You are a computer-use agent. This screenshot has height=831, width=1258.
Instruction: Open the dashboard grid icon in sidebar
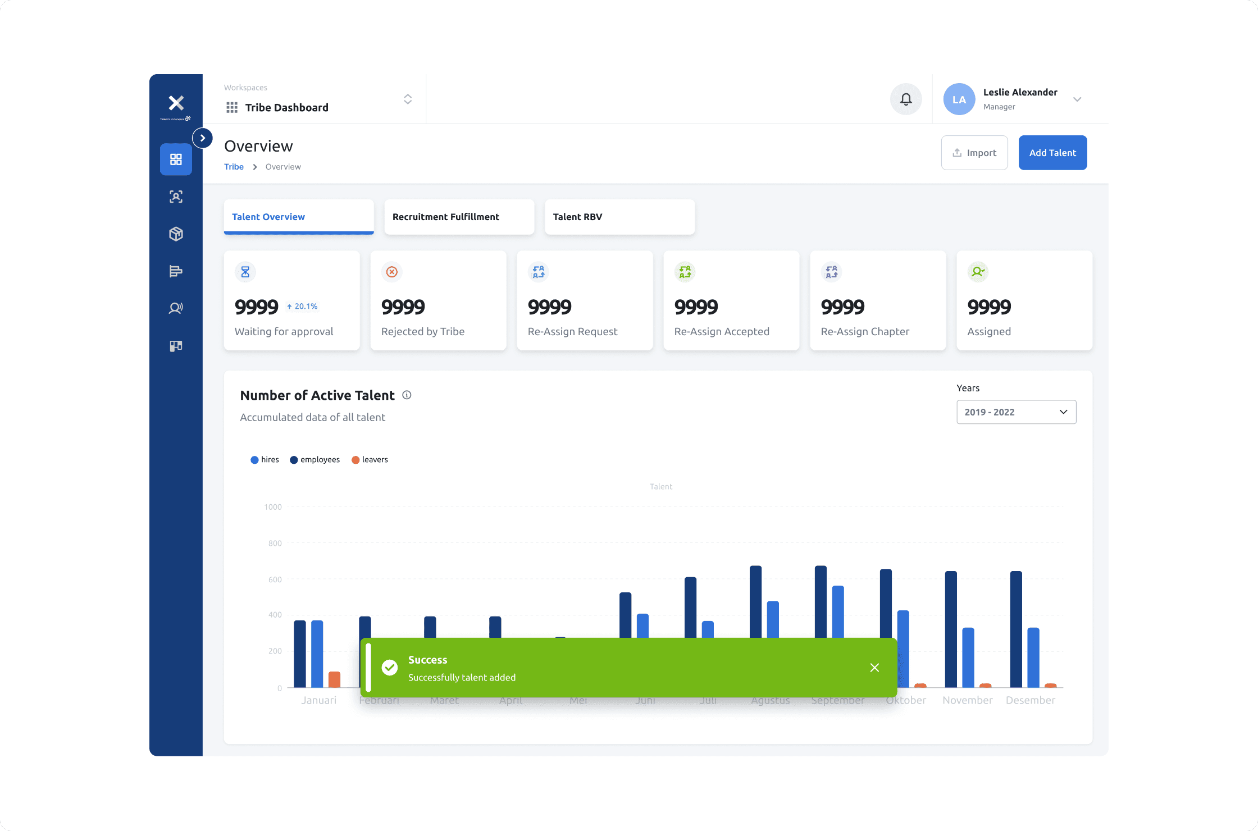coord(176,159)
